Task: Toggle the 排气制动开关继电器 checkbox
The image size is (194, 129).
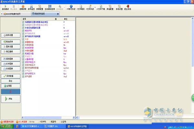Action: coord(23,36)
